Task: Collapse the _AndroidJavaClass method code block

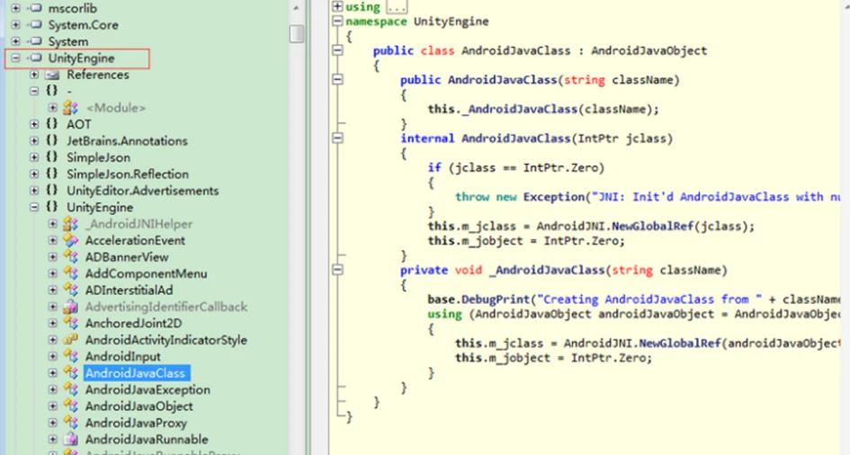Action: tap(337, 270)
